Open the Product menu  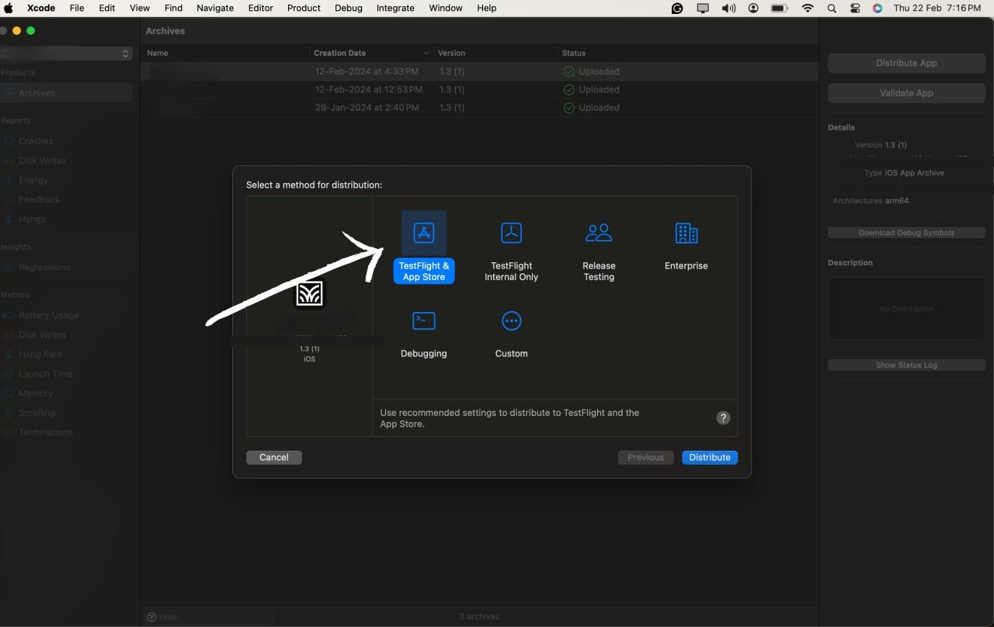coord(304,8)
